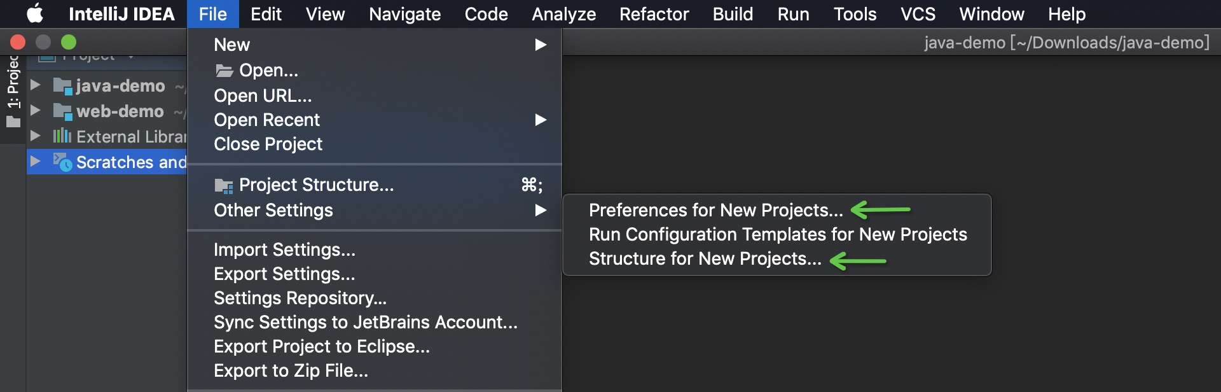Viewport: 1221px width, 392px height.
Task: Choose Export to Zip File
Action: [x=291, y=370]
